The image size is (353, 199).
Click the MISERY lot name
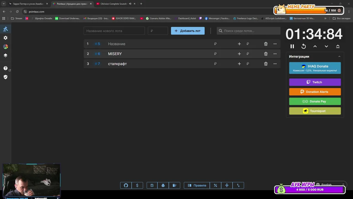click(115, 54)
